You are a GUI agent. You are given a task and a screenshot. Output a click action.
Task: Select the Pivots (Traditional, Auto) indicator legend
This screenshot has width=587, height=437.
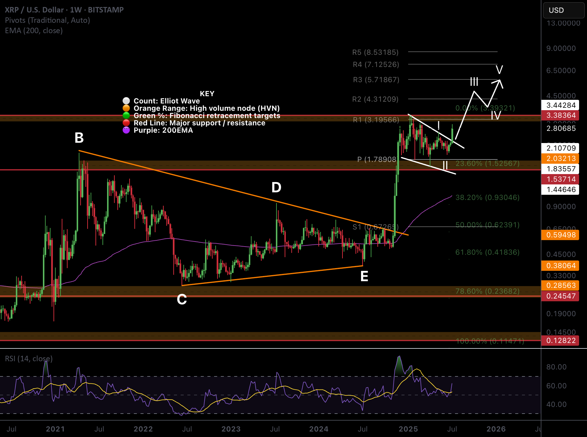47,20
